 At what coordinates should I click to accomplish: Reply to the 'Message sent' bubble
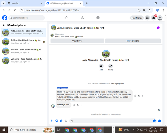pos(78,105)
